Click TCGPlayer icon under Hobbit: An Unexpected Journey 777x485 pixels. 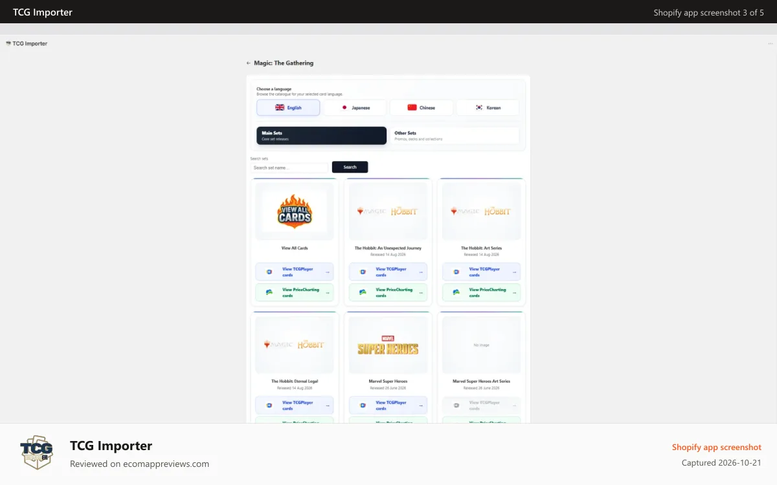(363, 272)
